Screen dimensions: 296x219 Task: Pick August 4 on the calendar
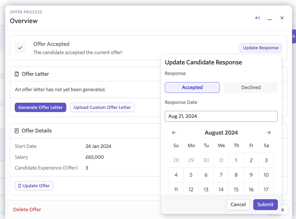[176, 175]
